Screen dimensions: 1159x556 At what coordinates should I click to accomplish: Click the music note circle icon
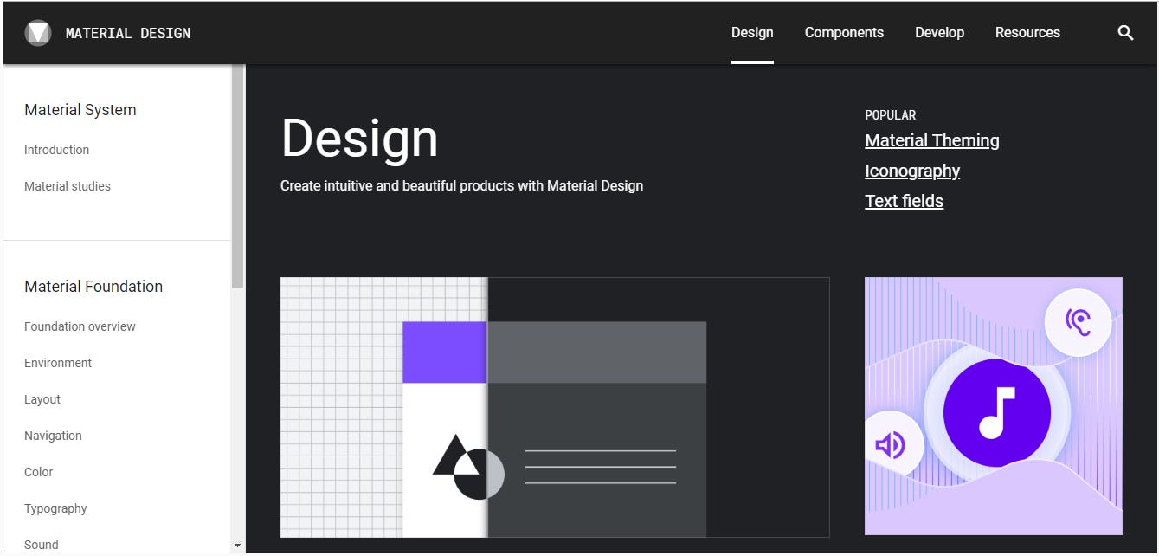pyautogui.click(x=997, y=413)
